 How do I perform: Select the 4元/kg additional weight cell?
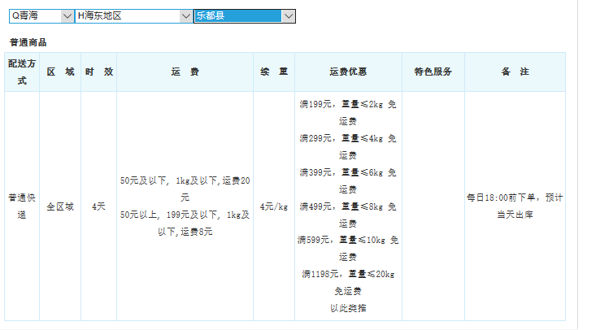[274, 206]
